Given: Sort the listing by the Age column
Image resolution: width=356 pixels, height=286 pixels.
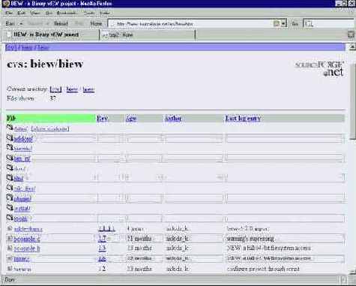Looking at the screenshot, I should click(131, 119).
